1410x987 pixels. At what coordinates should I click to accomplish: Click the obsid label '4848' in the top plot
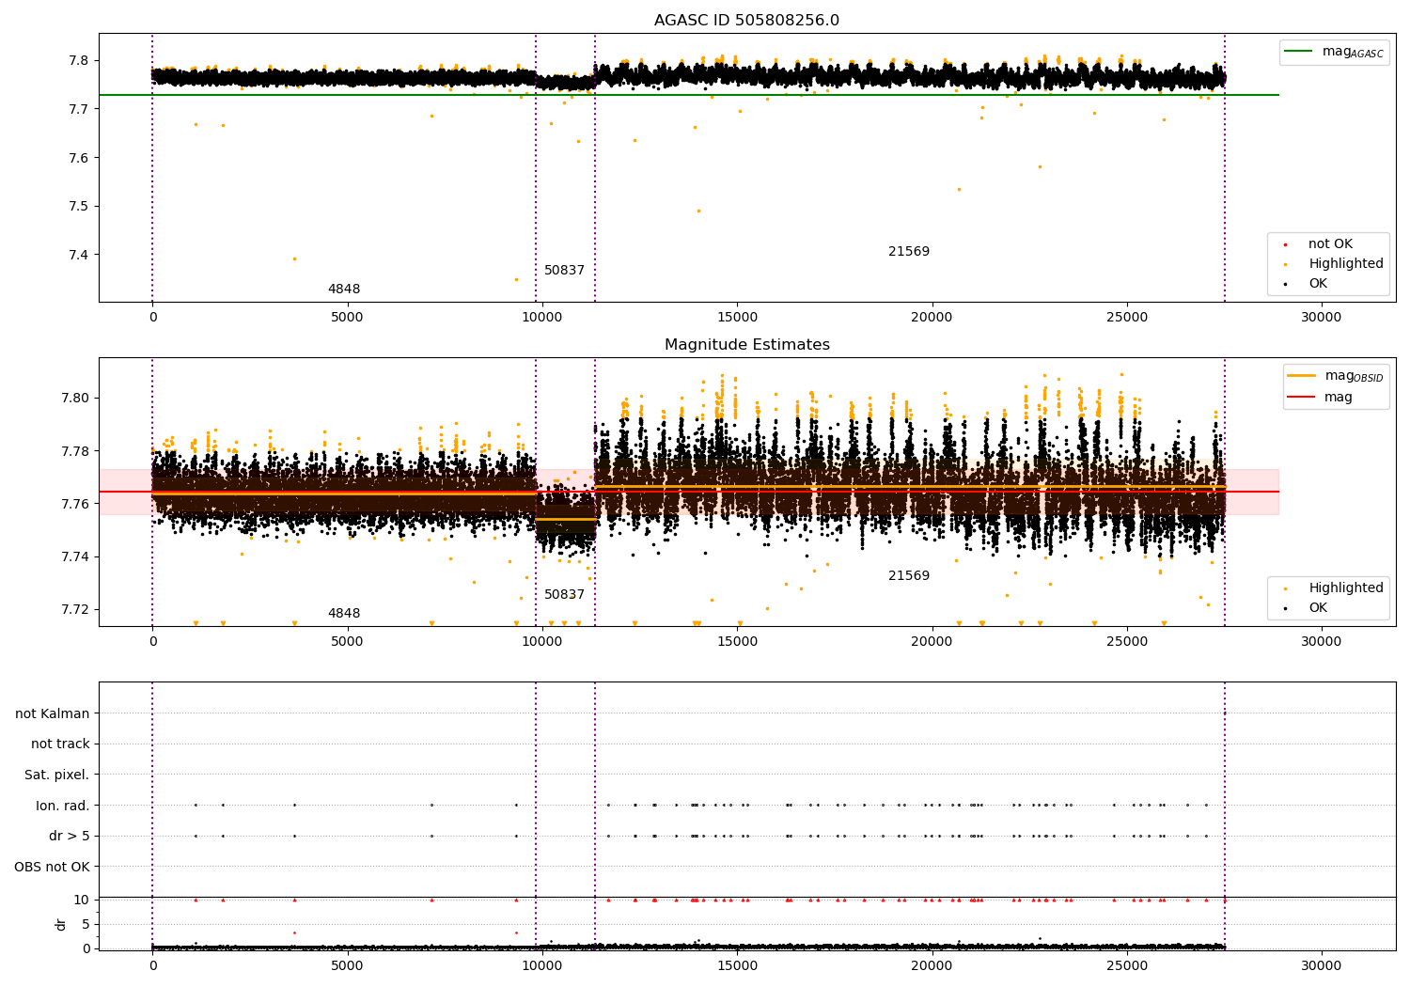coord(344,290)
